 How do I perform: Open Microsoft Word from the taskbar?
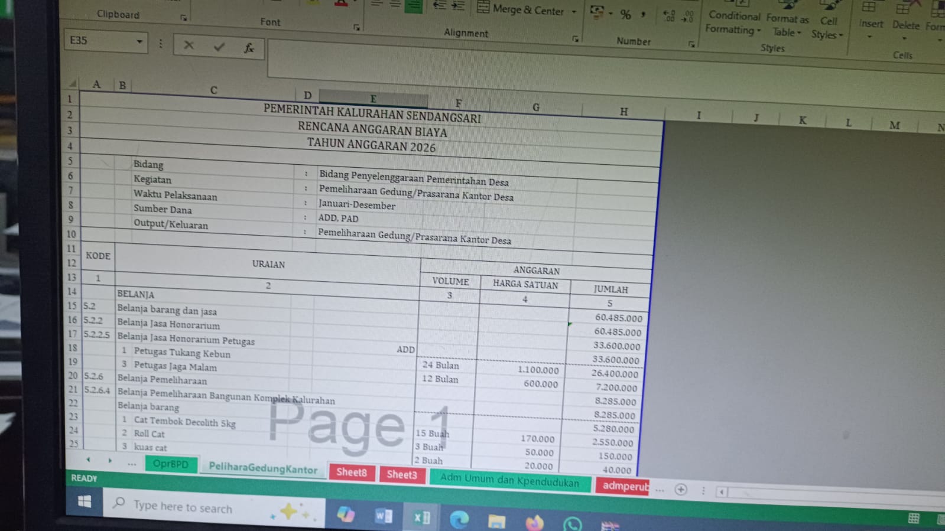pos(384,517)
